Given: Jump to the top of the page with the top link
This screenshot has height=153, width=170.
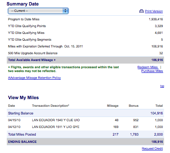Looking at the screenshot, I should click(x=162, y=86).
